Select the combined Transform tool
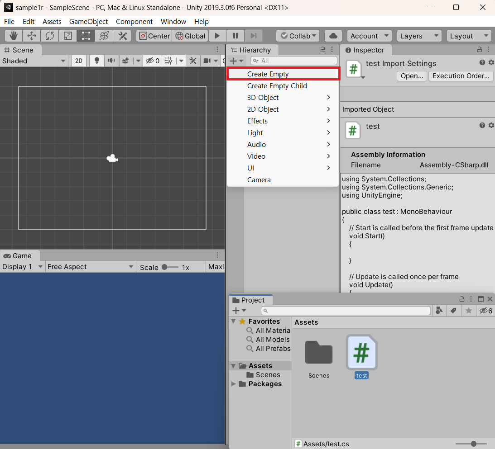Image resolution: width=495 pixels, height=449 pixels. (x=104, y=36)
